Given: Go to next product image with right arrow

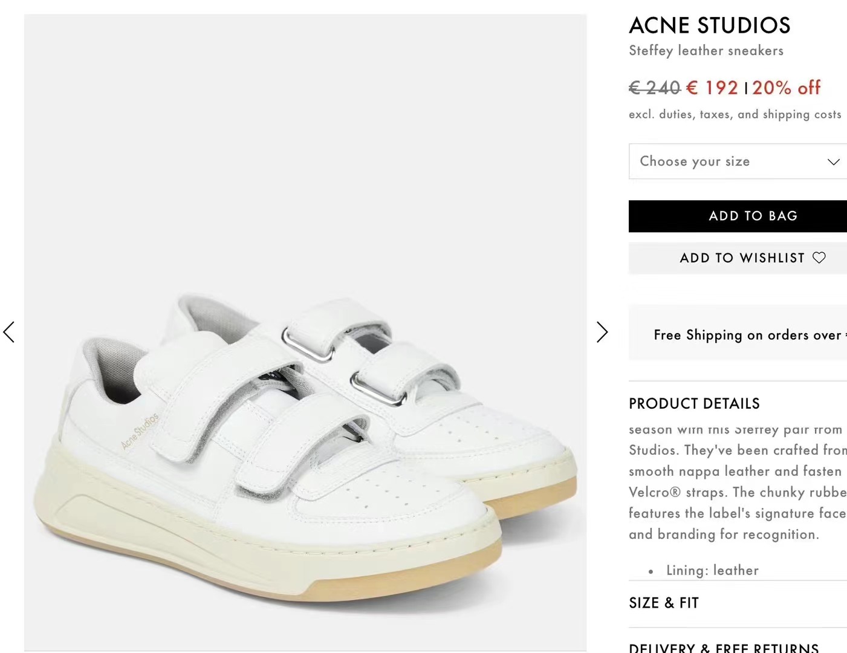Looking at the screenshot, I should [x=602, y=332].
